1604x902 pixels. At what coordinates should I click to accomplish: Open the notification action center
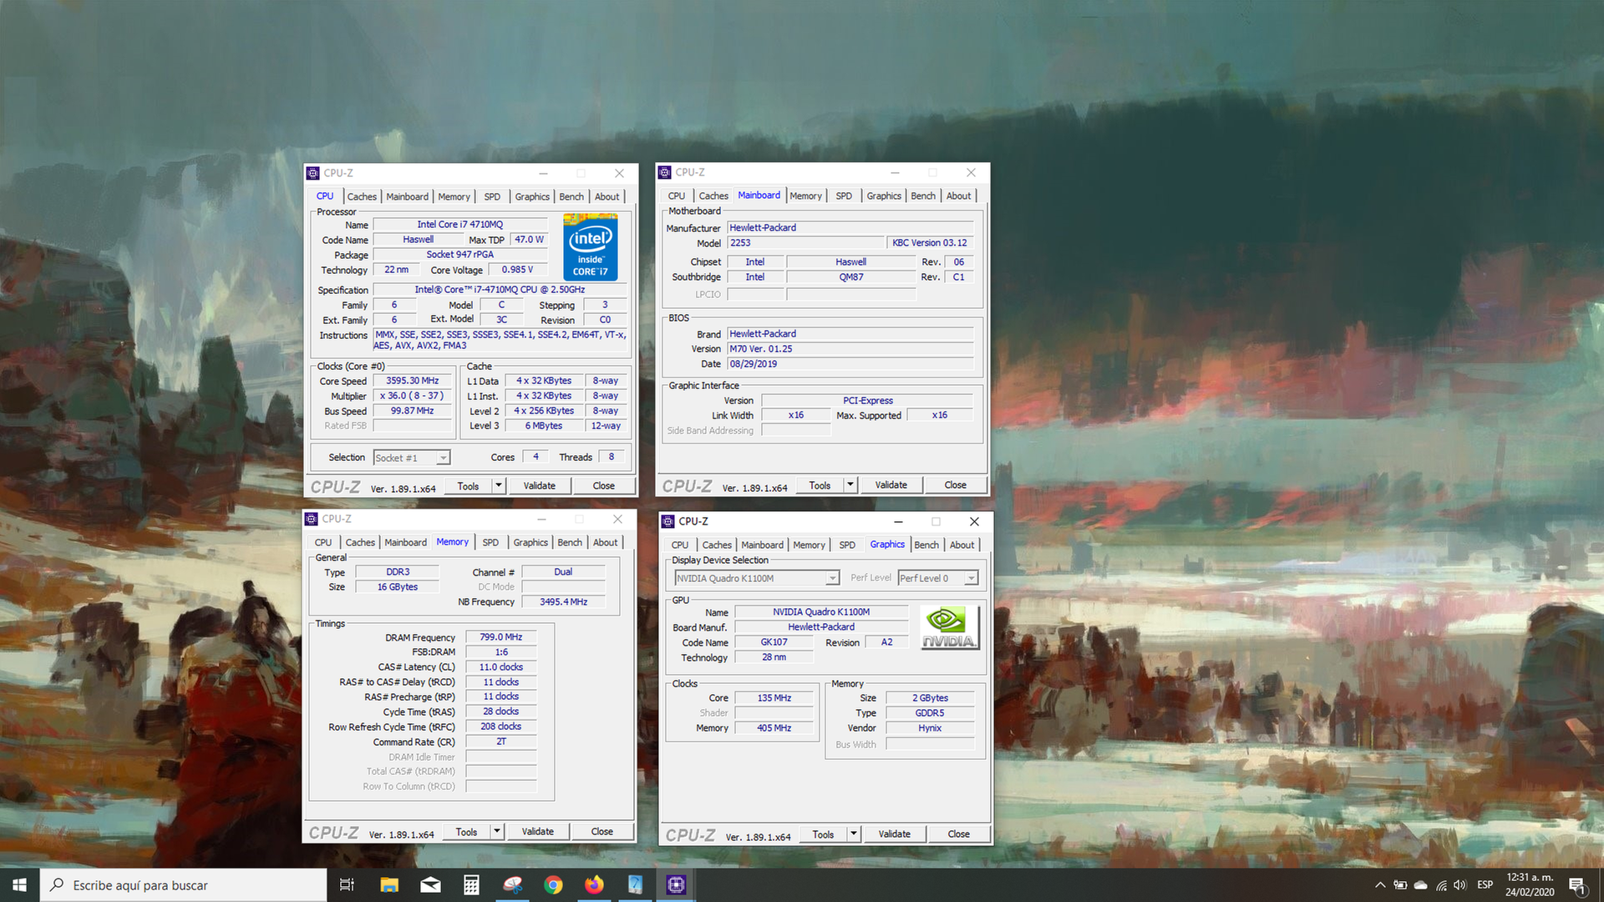click(x=1577, y=884)
